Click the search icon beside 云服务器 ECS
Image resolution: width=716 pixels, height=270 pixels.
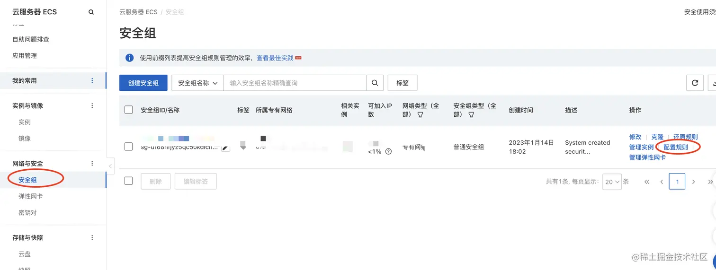click(x=91, y=12)
